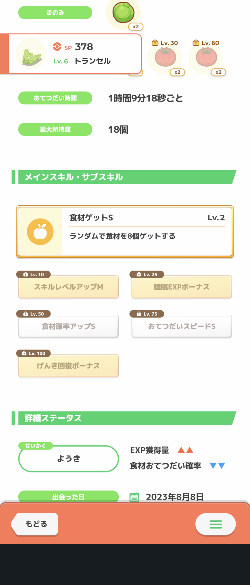Screen dimensions: 250x585
Task: Tap the calendar icon beside the date
Action: (x=134, y=497)
